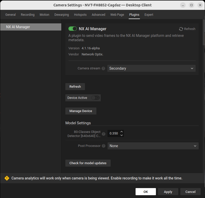Click the yellow warning icon in the banner

coord(7,178)
